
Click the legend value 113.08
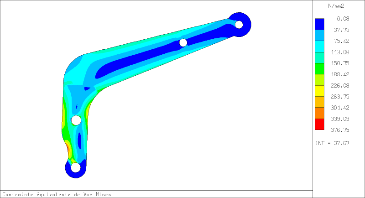340,52
